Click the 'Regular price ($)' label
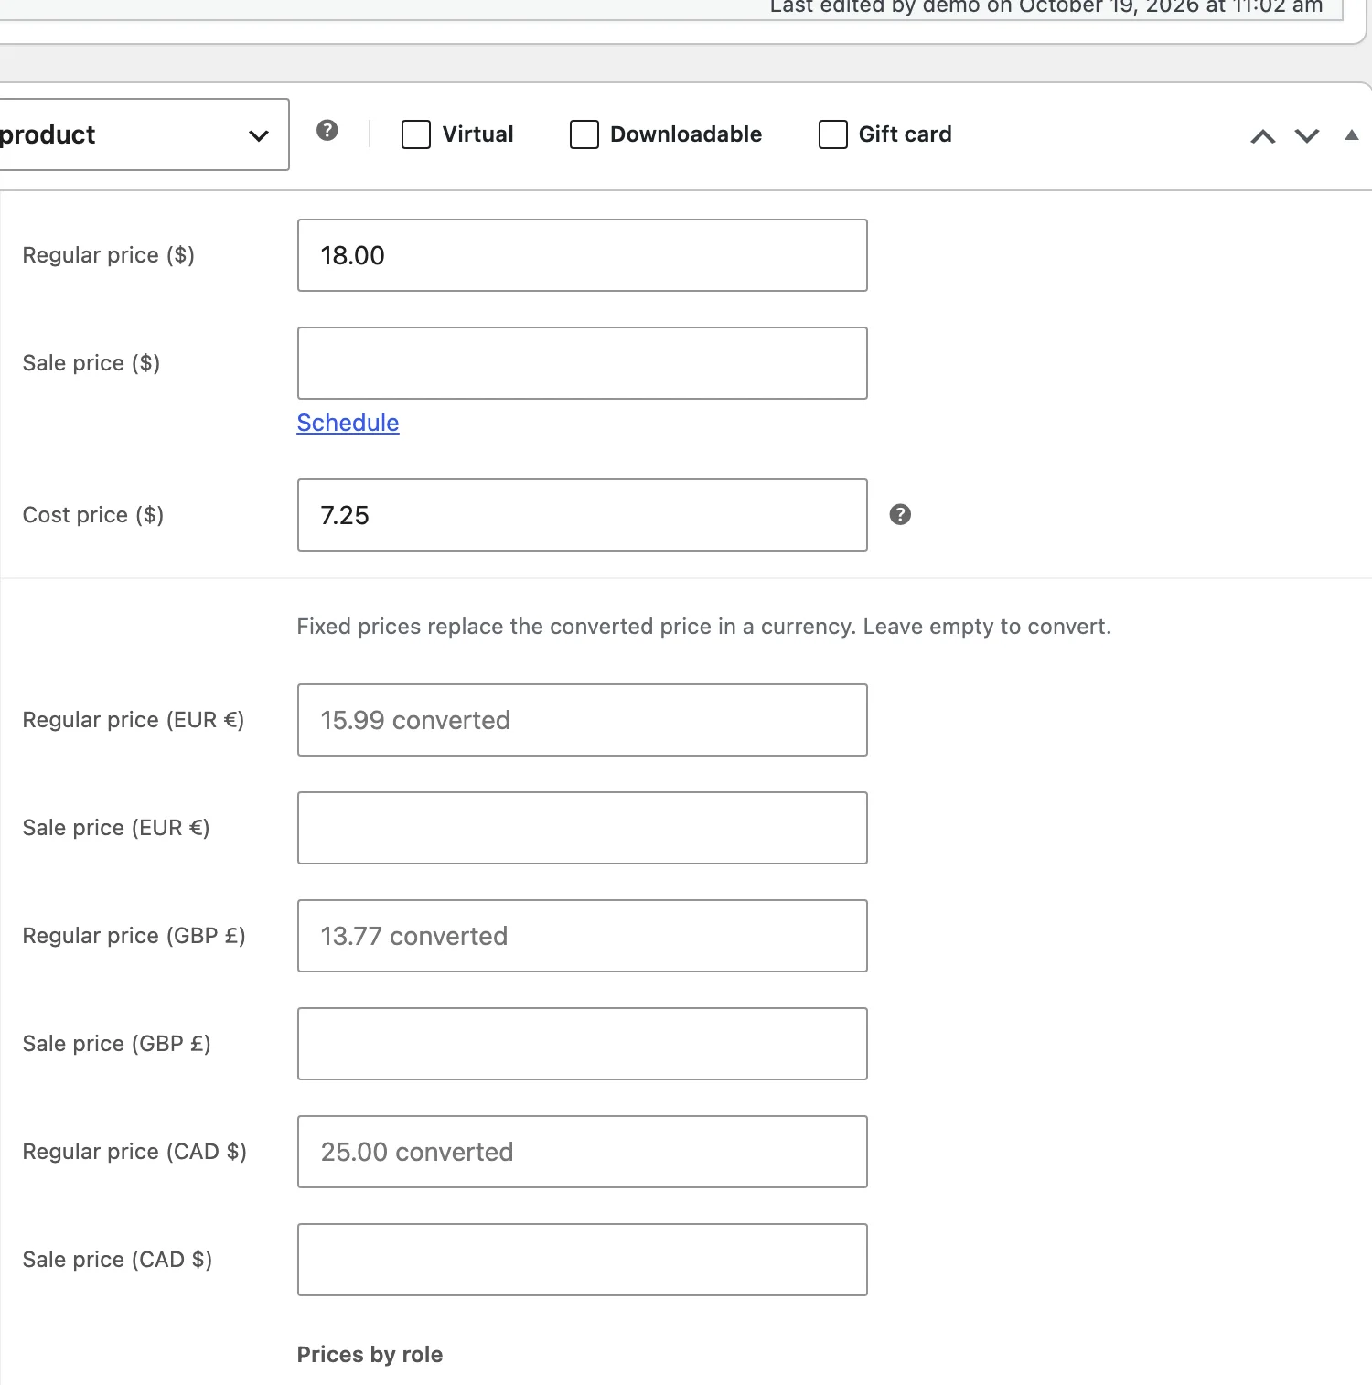Viewport: 1372px width, 1385px height. point(109,255)
